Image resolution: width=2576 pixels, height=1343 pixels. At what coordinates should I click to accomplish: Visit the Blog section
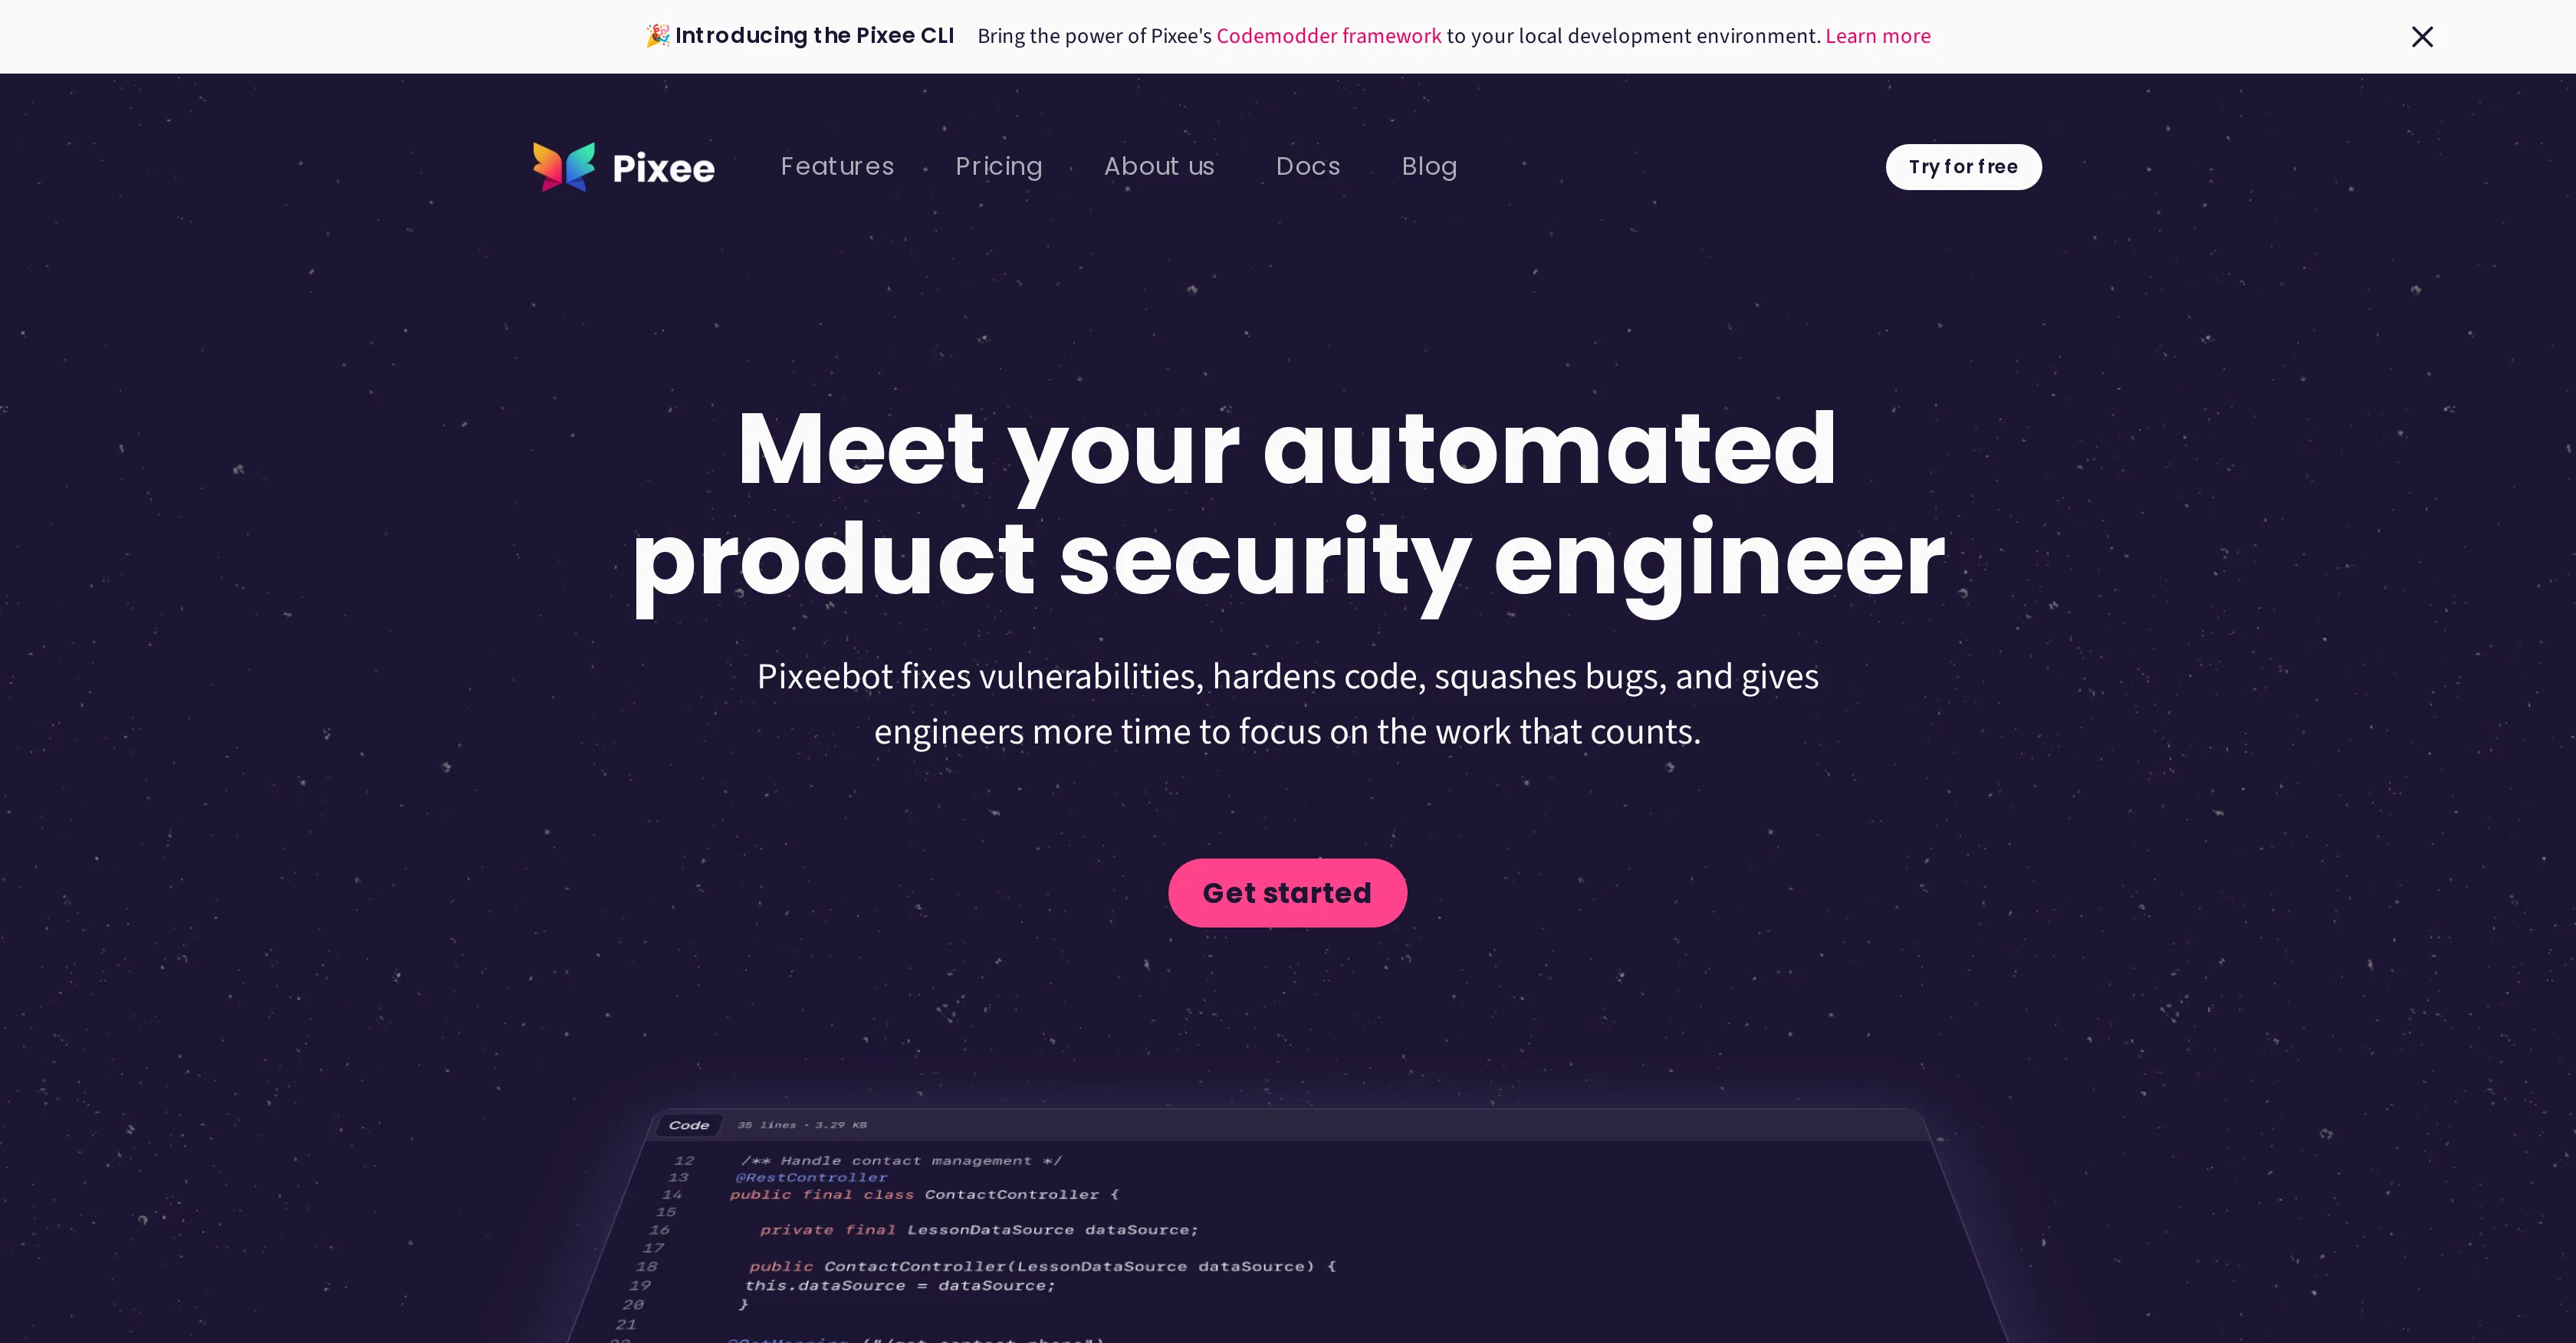click(x=1429, y=166)
